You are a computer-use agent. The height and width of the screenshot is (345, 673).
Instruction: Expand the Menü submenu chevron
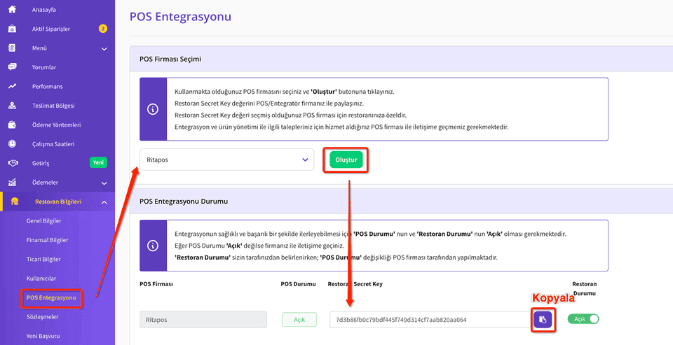[x=104, y=49]
